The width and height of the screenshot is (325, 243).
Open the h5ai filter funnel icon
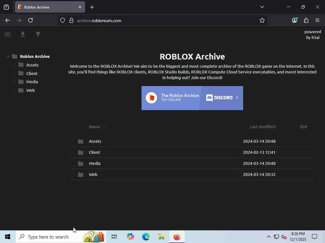click(x=38, y=34)
